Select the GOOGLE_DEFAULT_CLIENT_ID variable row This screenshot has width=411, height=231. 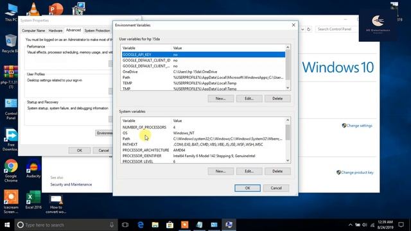204,60
